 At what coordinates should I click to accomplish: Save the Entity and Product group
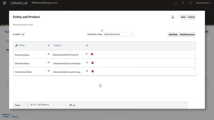tap(183, 17)
